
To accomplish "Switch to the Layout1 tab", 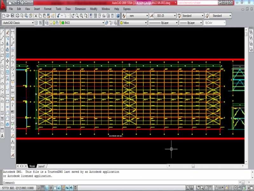I will (x=42, y=166).
